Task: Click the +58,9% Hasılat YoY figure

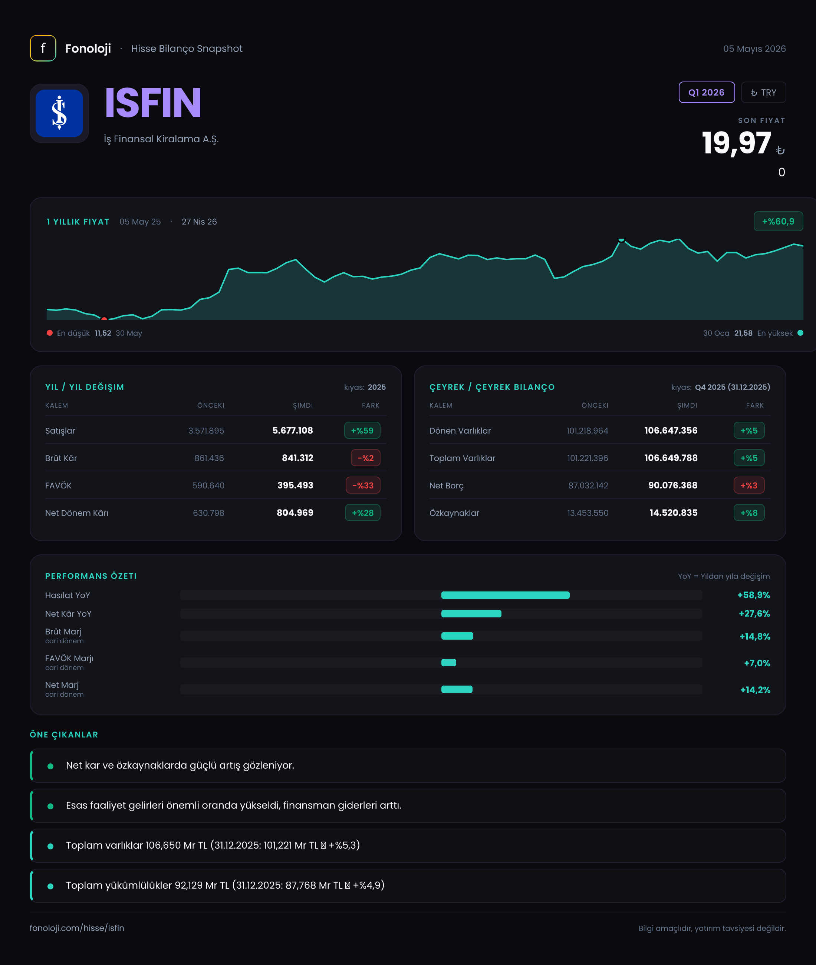Action: pyautogui.click(x=754, y=595)
